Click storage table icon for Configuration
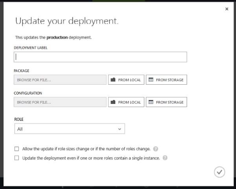The image size is (236, 189). point(151,102)
